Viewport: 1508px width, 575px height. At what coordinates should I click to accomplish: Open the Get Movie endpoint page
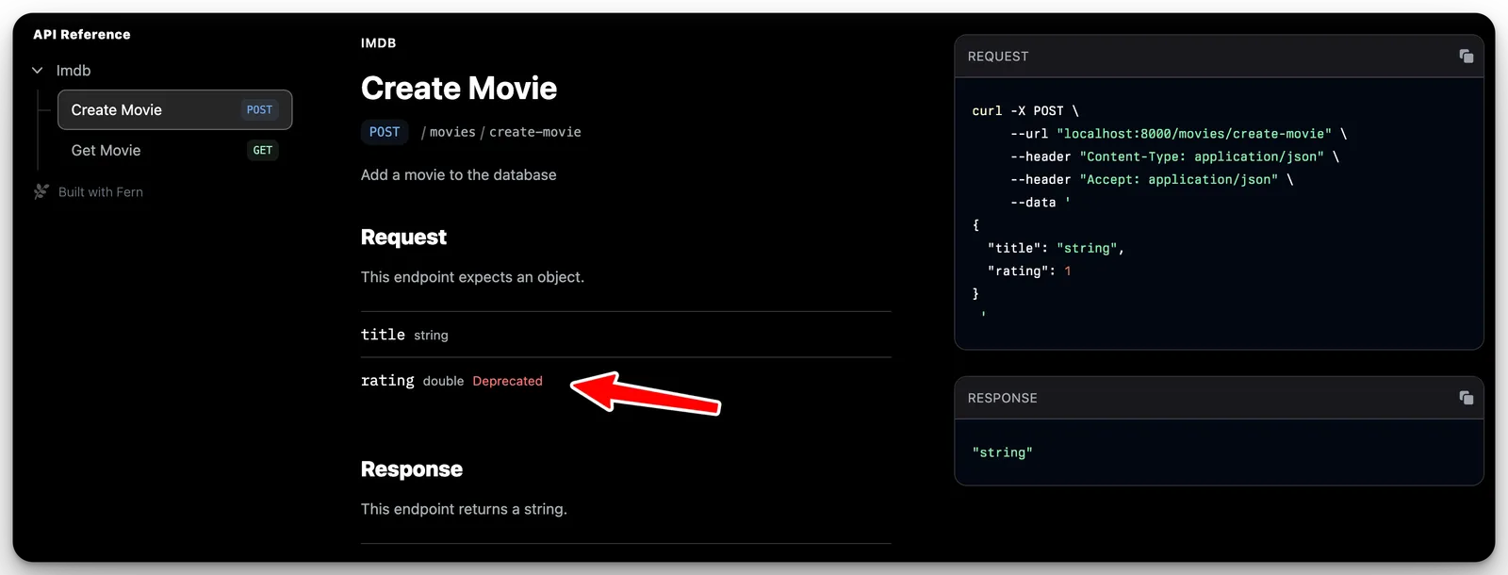tap(174, 150)
